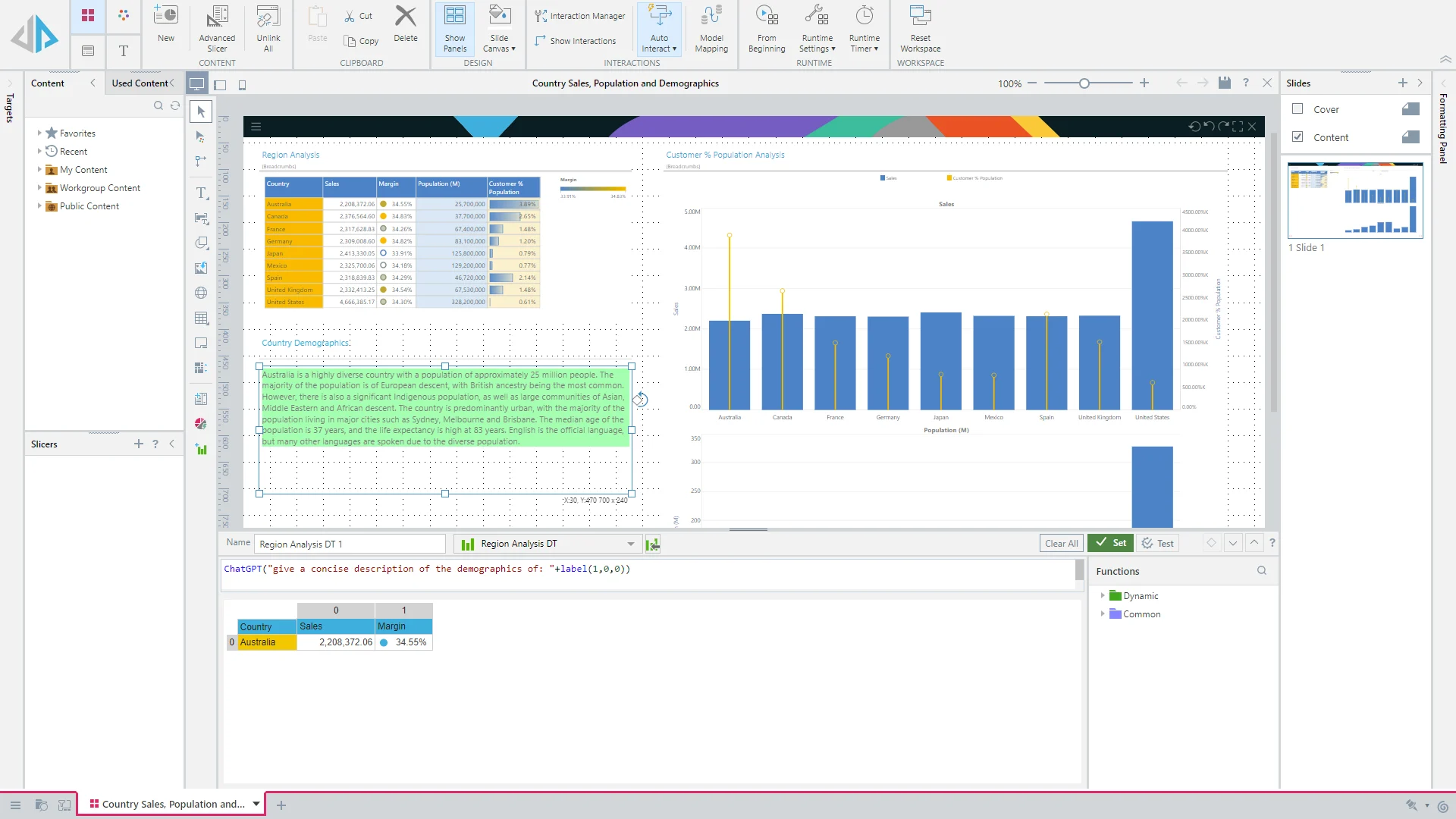
Task: Run presentation From Beginning
Action: [766, 27]
